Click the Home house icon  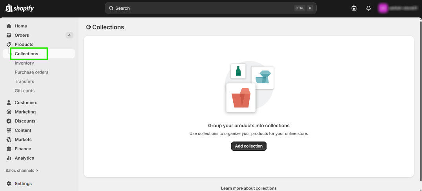(x=9, y=26)
